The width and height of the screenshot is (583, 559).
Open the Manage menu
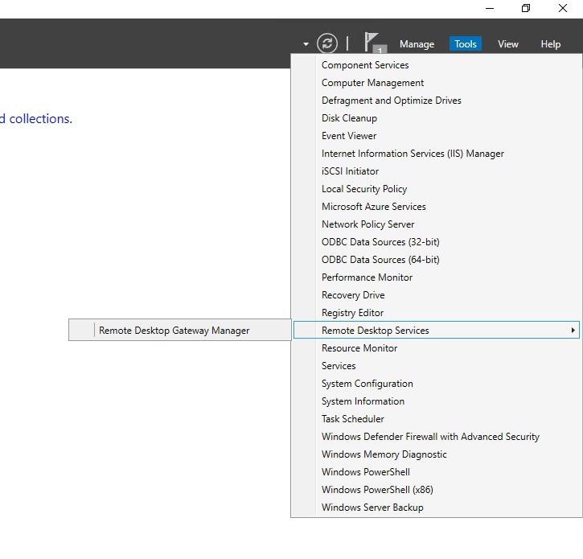point(417,44)
